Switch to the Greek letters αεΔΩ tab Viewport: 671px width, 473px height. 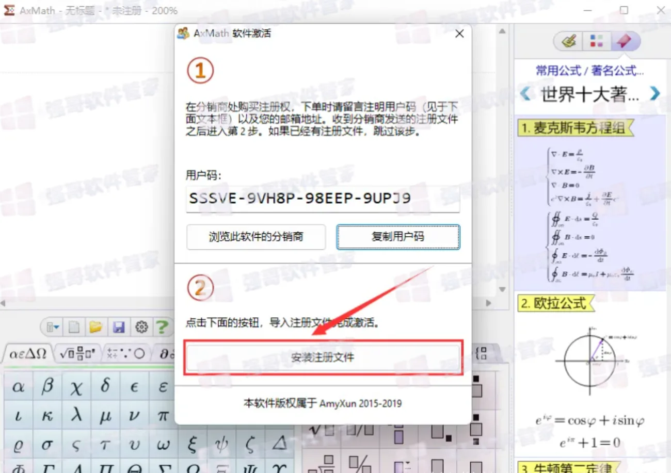[27, 354]
